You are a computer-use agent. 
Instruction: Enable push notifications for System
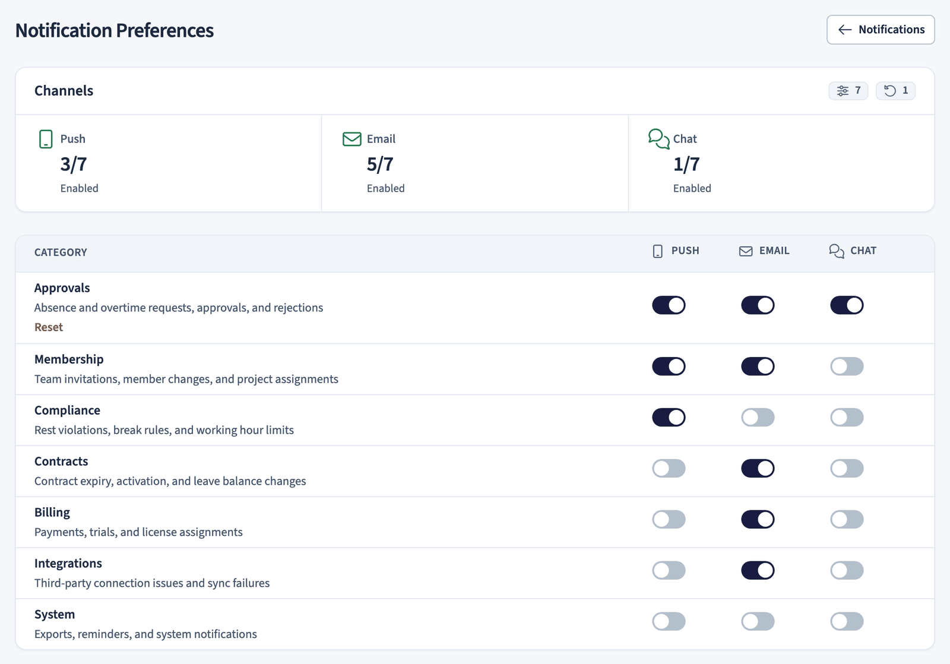pyautogui.click(x=669, y=621)
